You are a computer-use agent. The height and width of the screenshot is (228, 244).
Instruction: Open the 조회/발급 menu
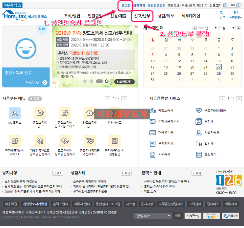tap(72, 16)
